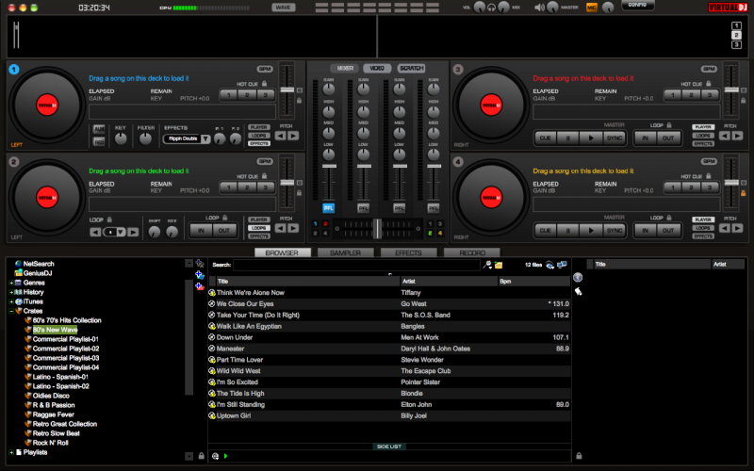
Task: Collapse the Crates tree node
Action: [10, 311]
